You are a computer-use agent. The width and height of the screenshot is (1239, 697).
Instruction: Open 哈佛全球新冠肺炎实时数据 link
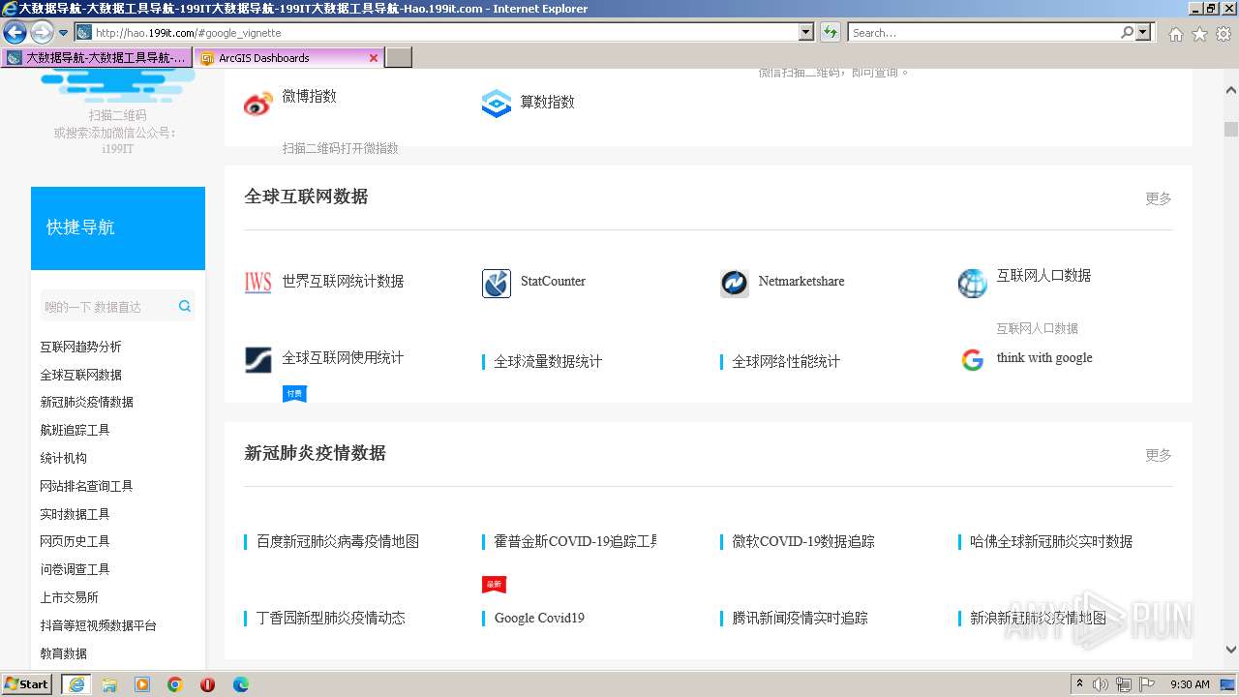pyautogui.click(x=1051, y=541)
